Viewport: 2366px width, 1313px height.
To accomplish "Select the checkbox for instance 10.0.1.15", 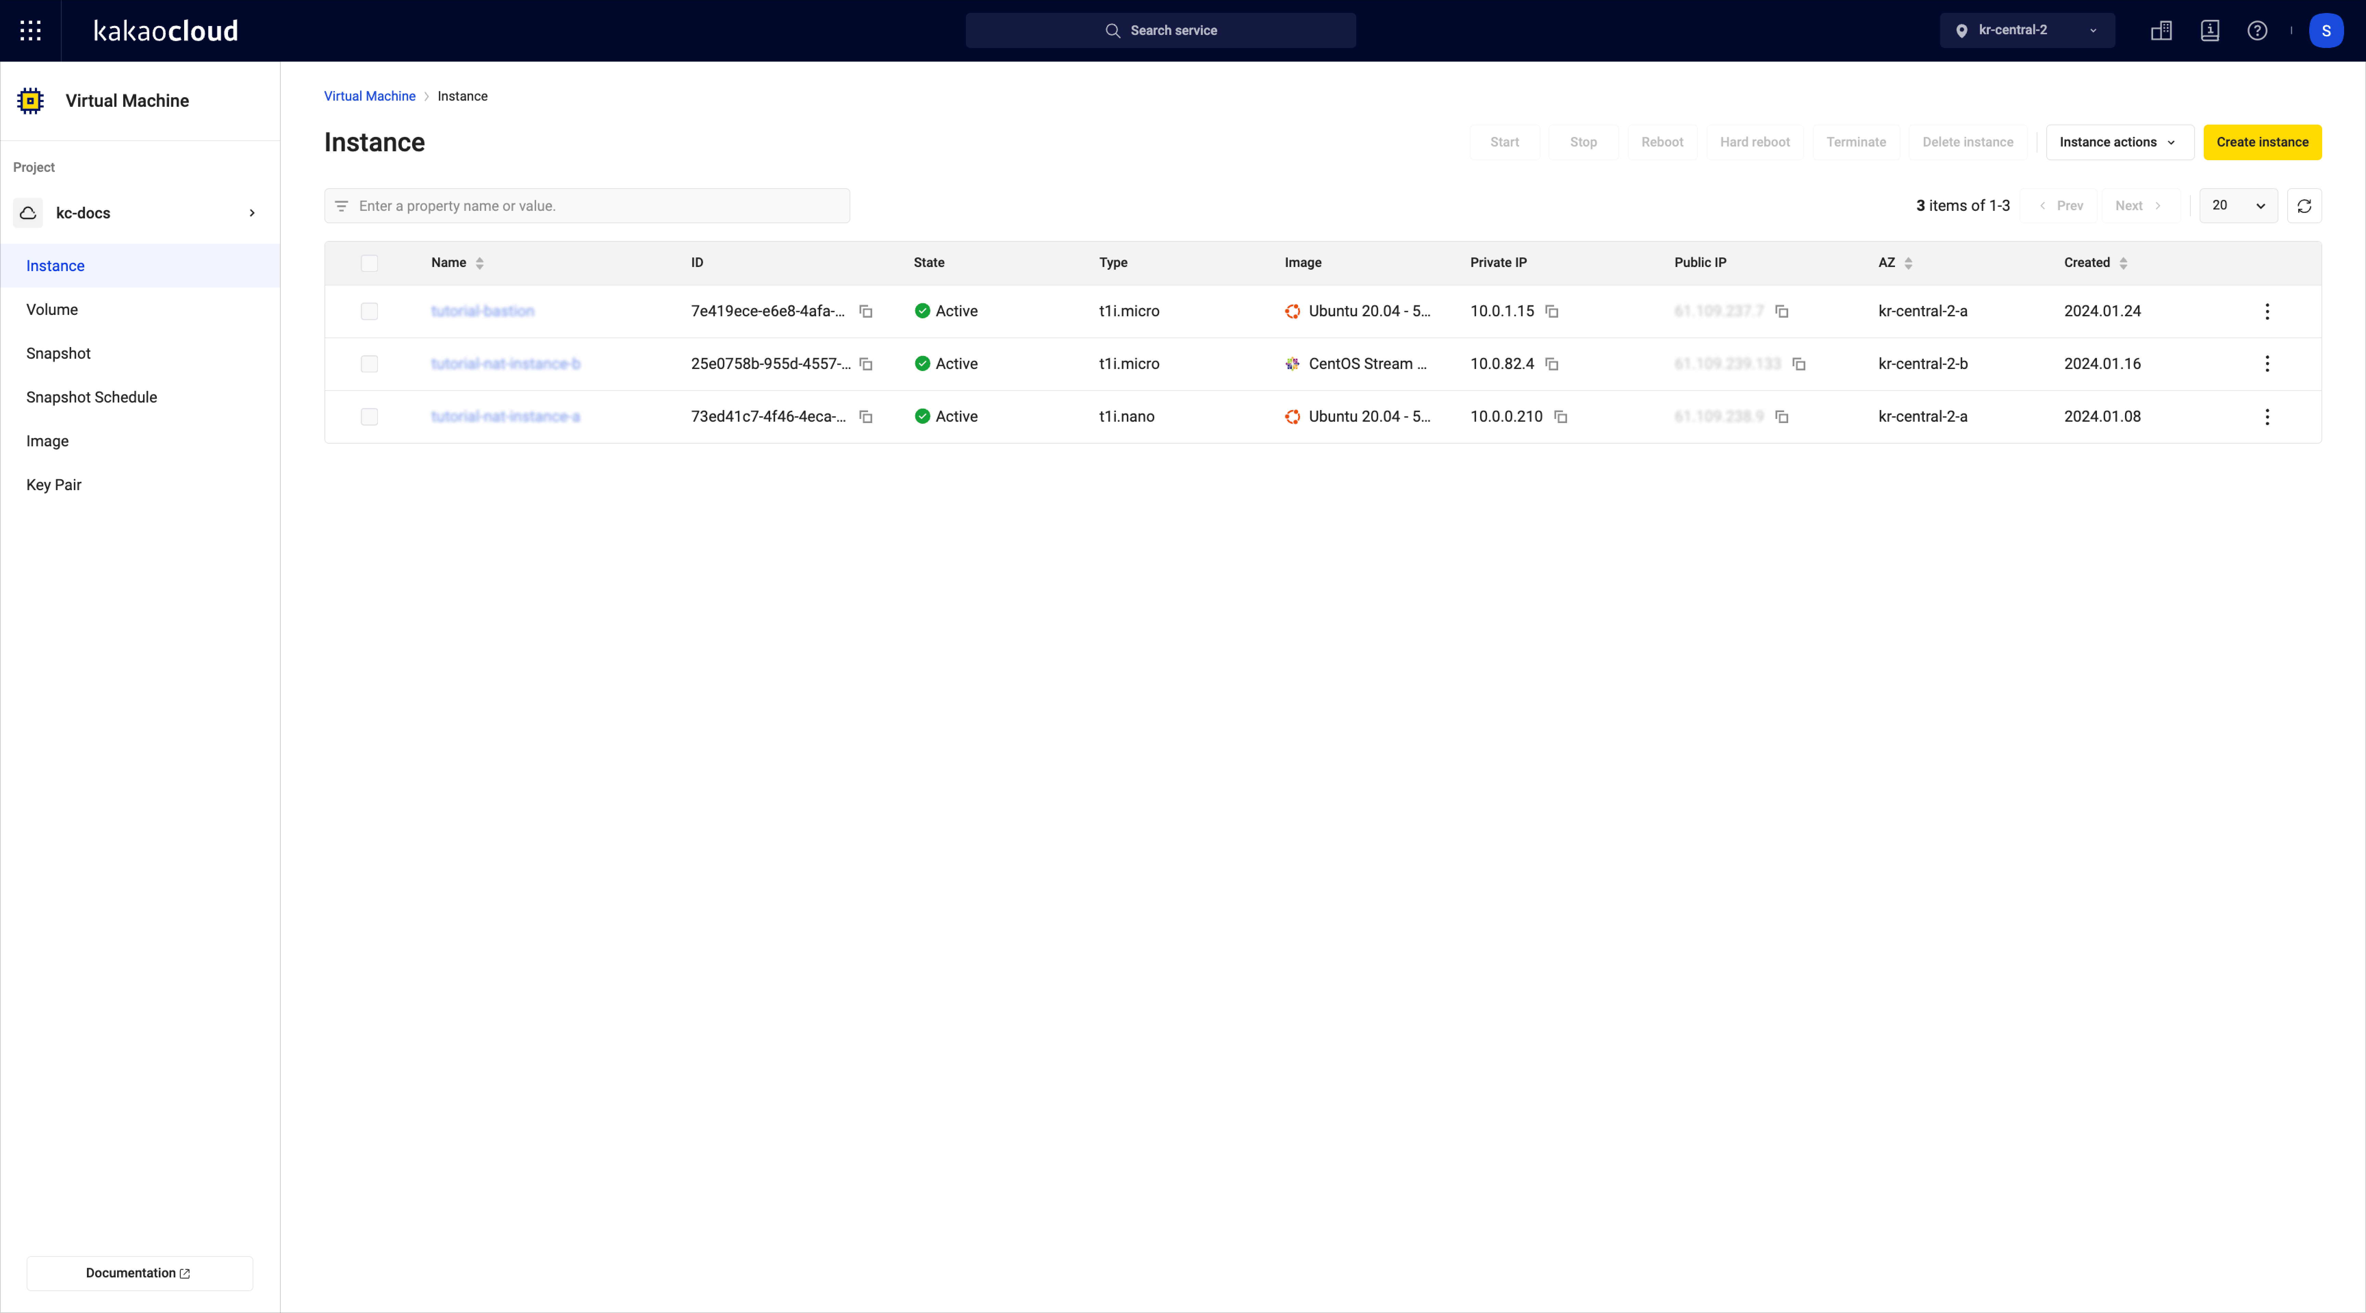I will [369, 311].
